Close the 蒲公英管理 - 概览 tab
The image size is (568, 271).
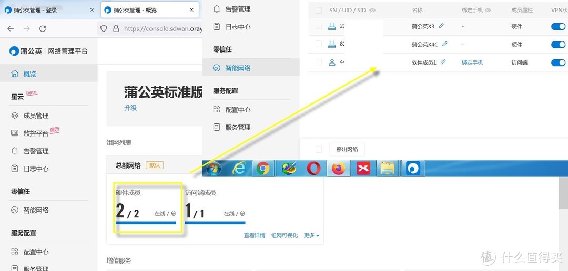click(191, 10)
